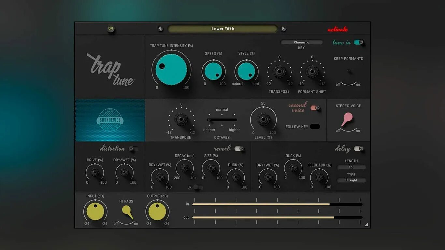
Task: Toggle the distortion power switch
Action: pyautogui.click(x=133, y=149)
